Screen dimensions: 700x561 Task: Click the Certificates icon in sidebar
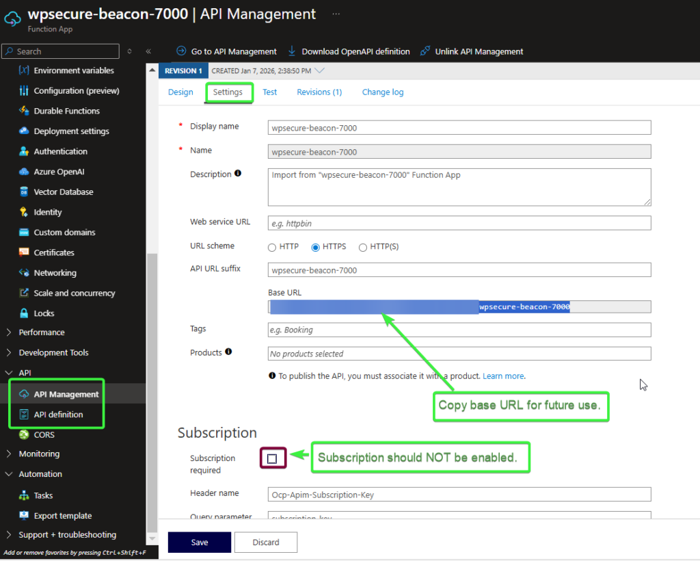coord(24,252)
